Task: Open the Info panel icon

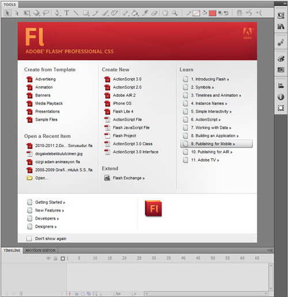Action: tap(281, 97)
